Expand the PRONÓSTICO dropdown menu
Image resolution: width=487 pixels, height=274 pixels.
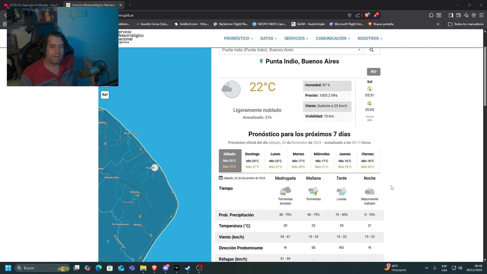pos(238,38)
